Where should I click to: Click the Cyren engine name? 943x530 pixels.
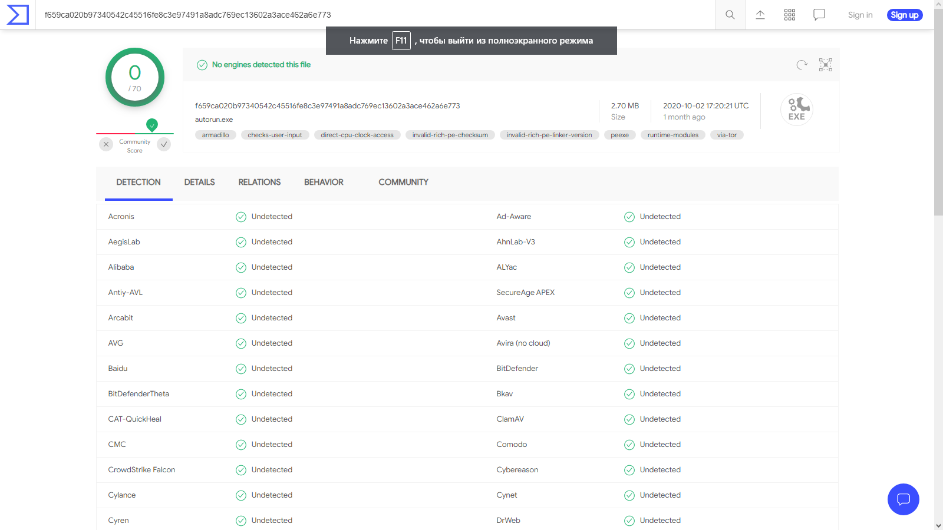118,521
